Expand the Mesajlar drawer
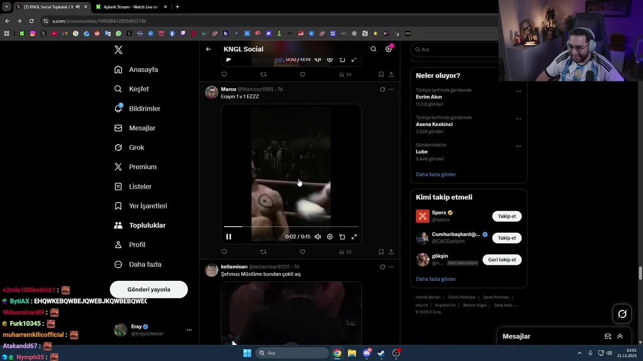The width and height of the screenshot is (643, 361). tap(620, 336)
